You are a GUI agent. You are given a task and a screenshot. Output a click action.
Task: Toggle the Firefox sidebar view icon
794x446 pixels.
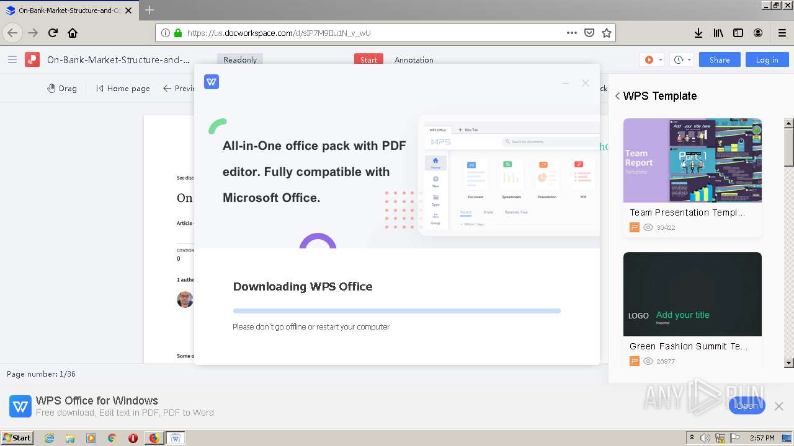point(738,33)
